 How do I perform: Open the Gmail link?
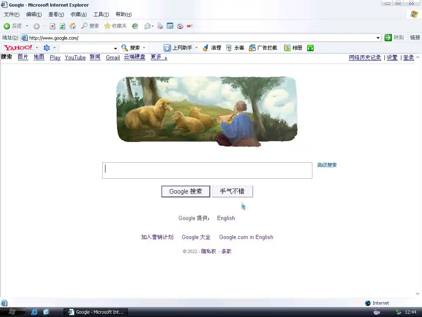pyautogui.click(x=113, y=57)
